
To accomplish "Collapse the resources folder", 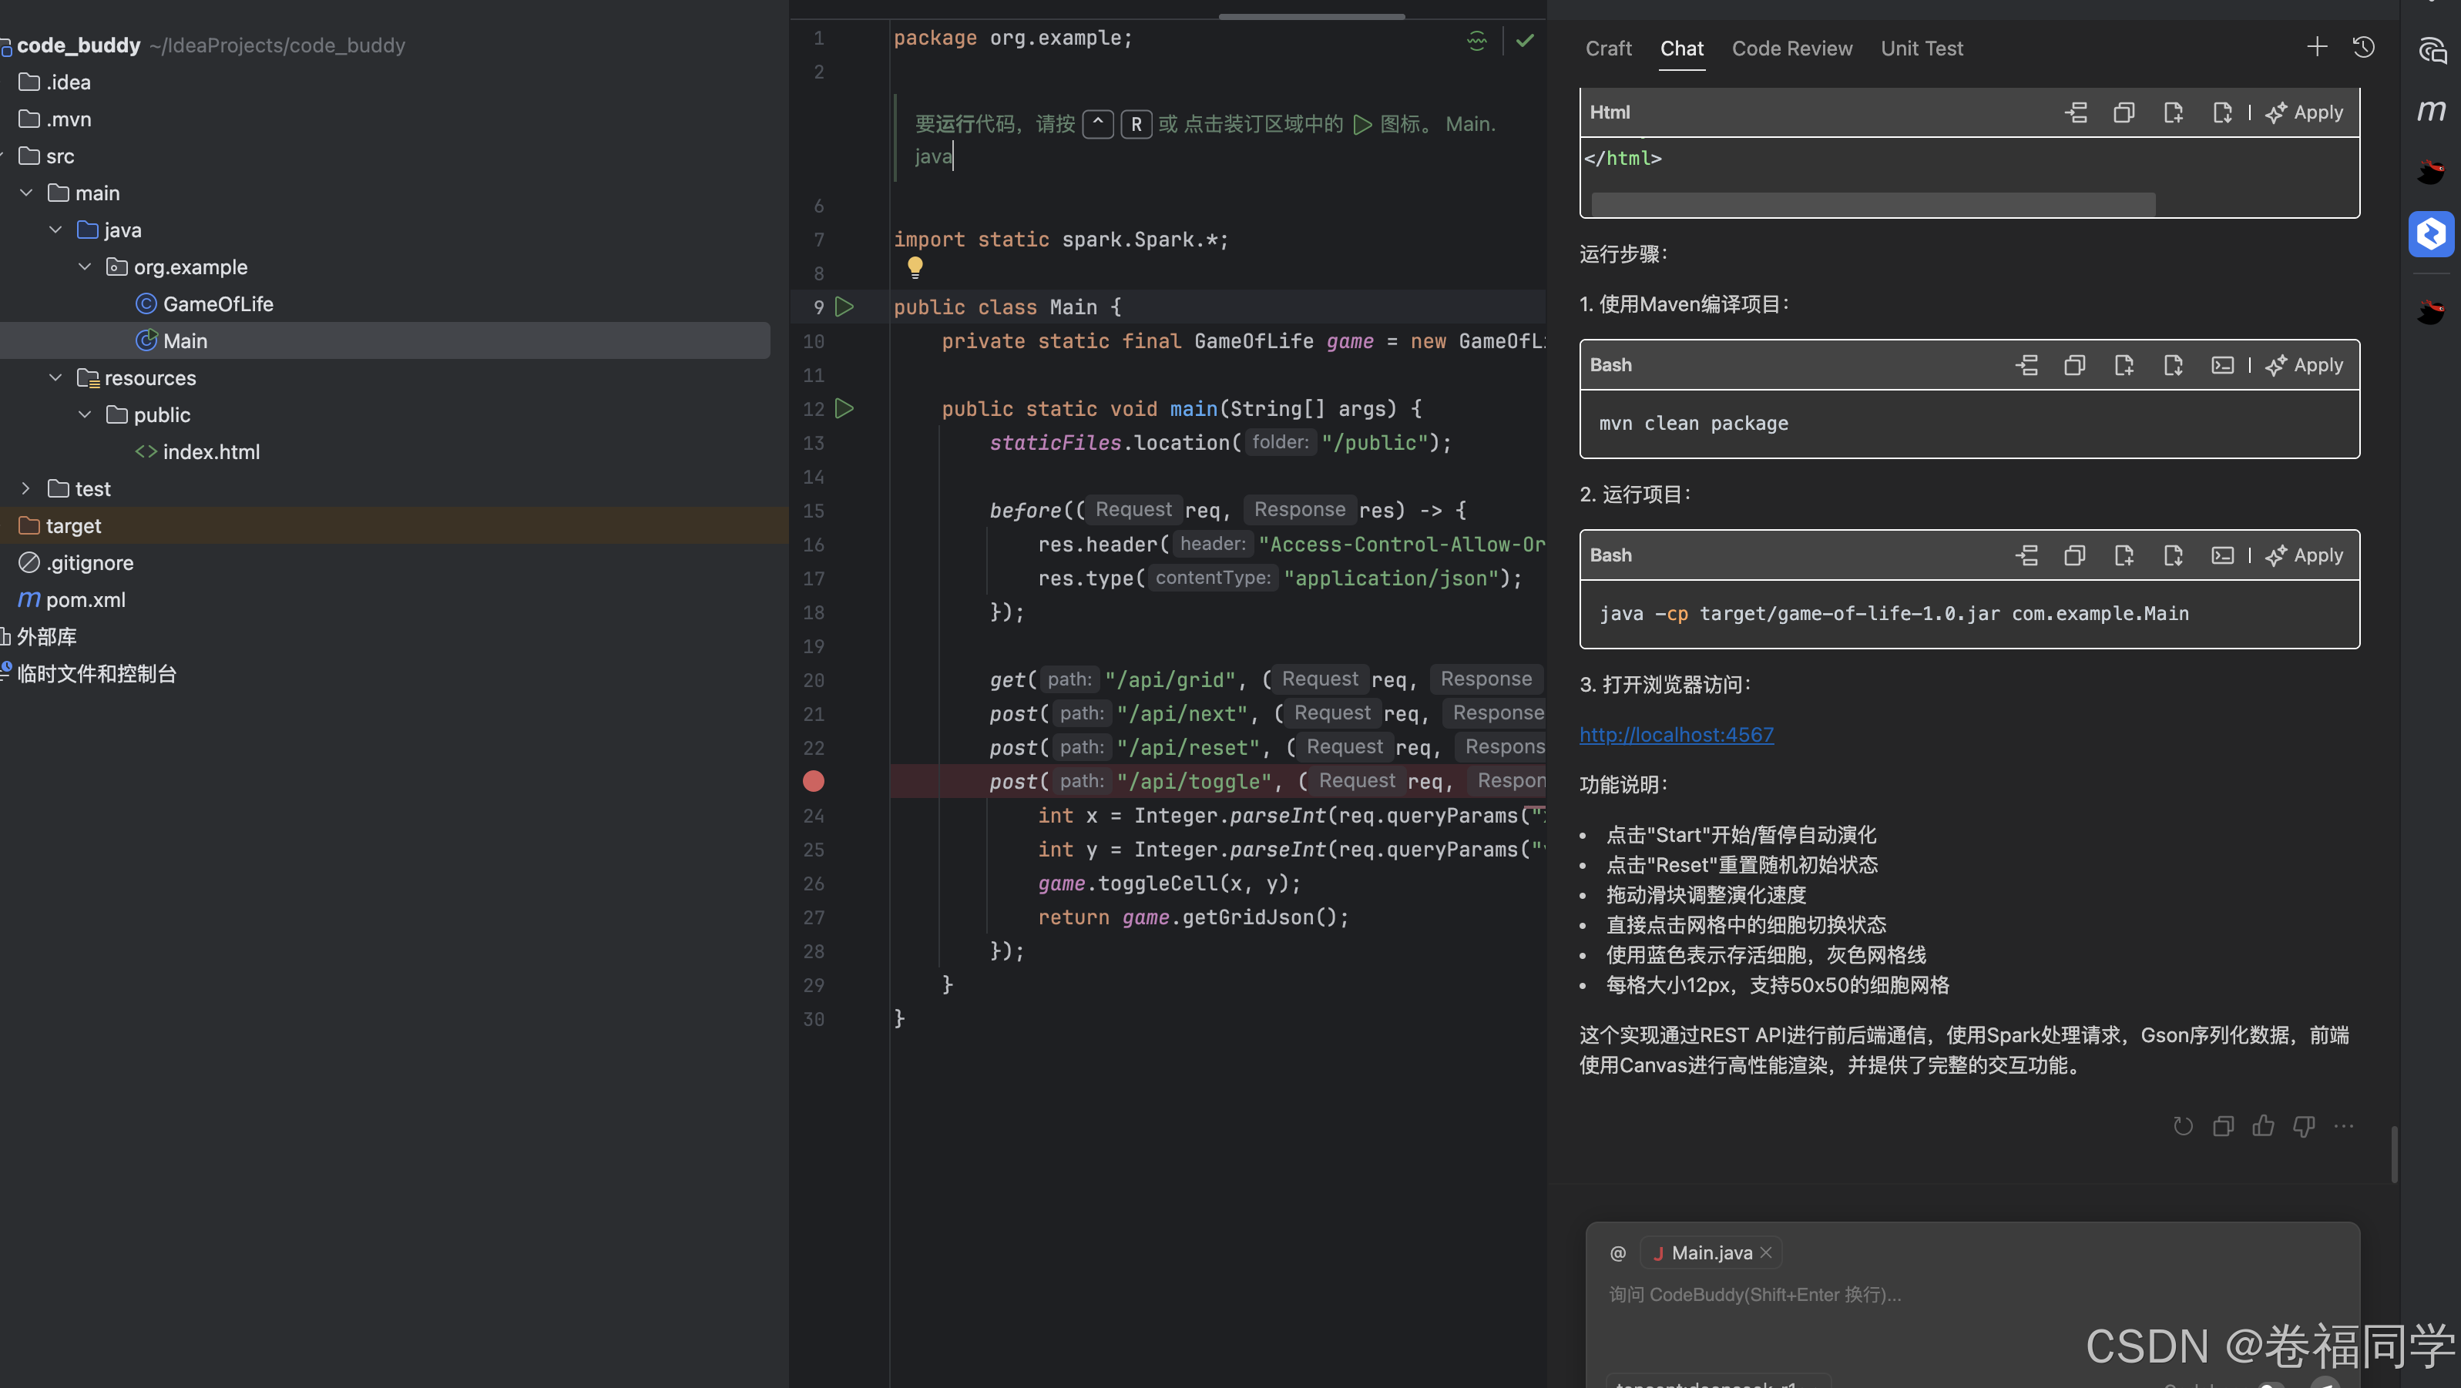I will pos(55,378).
